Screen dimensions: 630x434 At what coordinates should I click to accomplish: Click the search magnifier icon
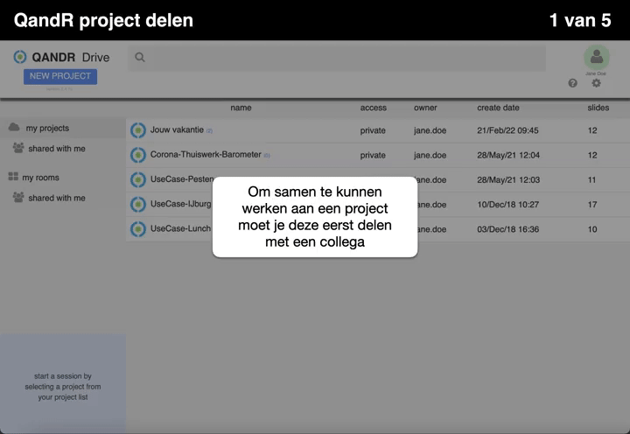(140, 58)
